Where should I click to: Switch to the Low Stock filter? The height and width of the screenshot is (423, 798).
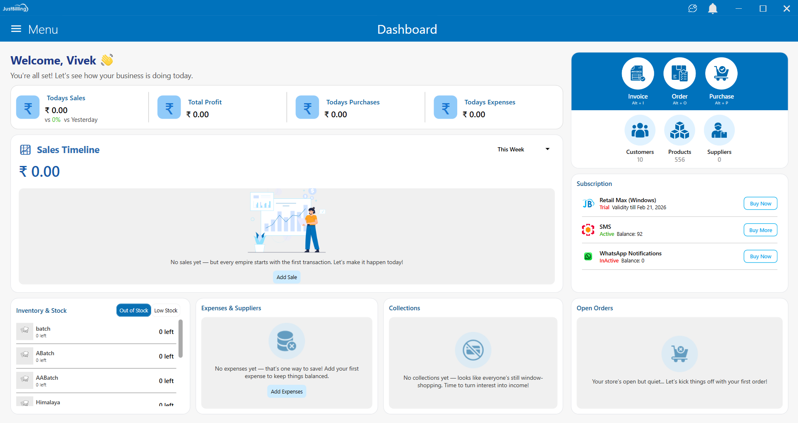coord(166,311)
